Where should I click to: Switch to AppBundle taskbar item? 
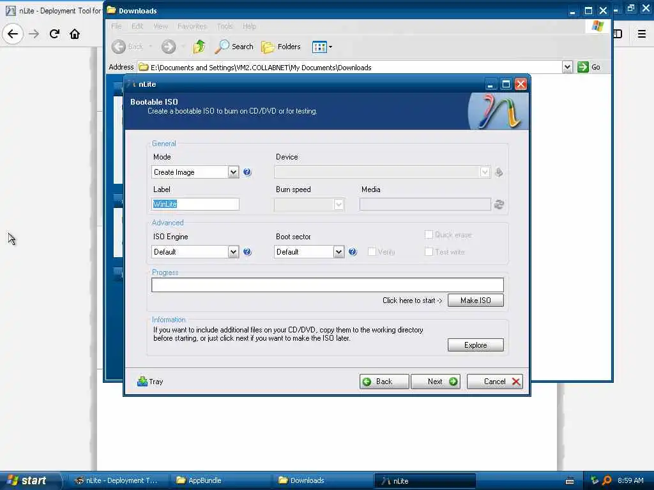[x=220, y=480]
